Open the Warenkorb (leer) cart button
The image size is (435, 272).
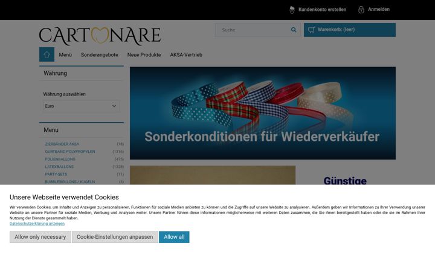350,30
